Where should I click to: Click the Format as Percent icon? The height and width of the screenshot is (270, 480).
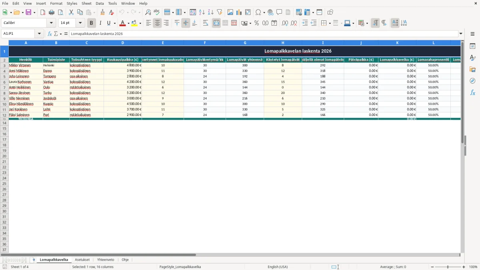tap(256, 23)
